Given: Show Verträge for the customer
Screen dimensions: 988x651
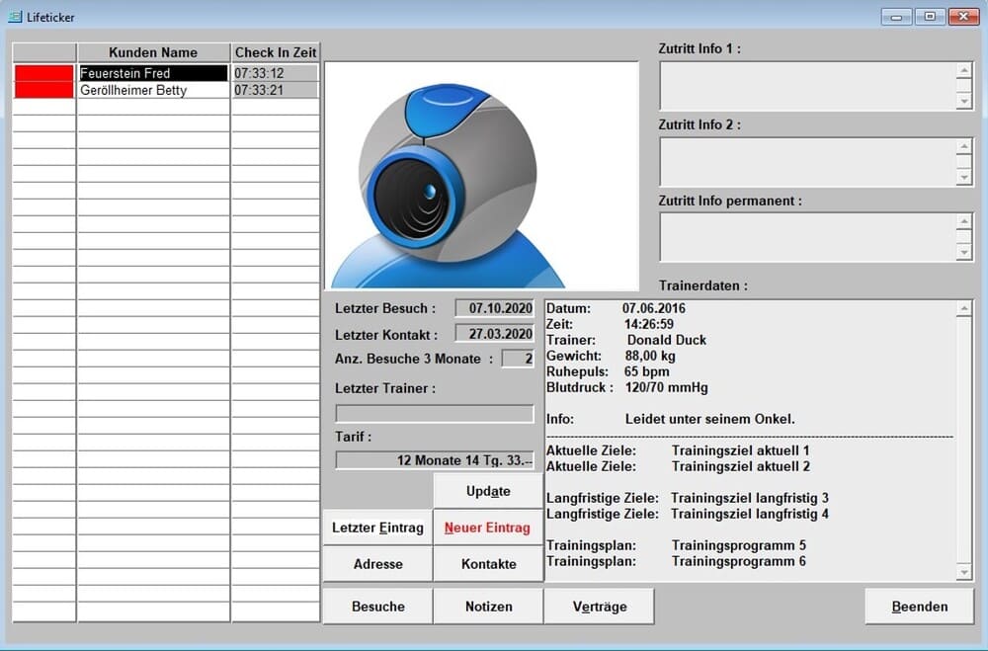Looking at the screenshot, I should pos(599,607).
